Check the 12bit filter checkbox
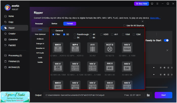This screenshot has width=177, height=103. (x=134, y=34)
